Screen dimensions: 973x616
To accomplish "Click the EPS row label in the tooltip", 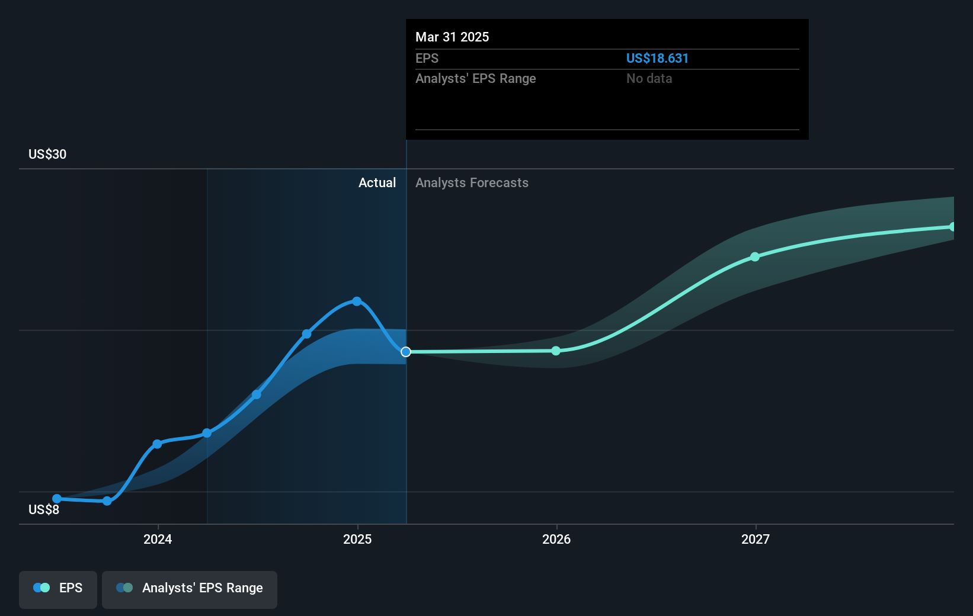I will [x=427, y=59].
